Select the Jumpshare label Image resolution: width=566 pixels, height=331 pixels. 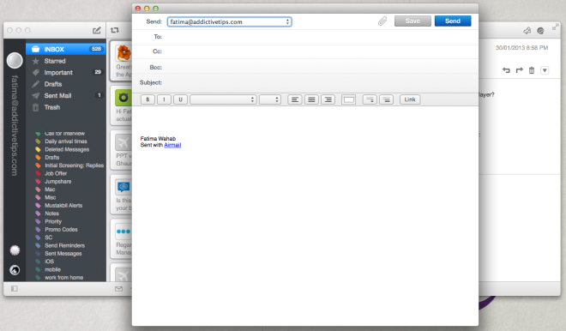coord(57,182)
